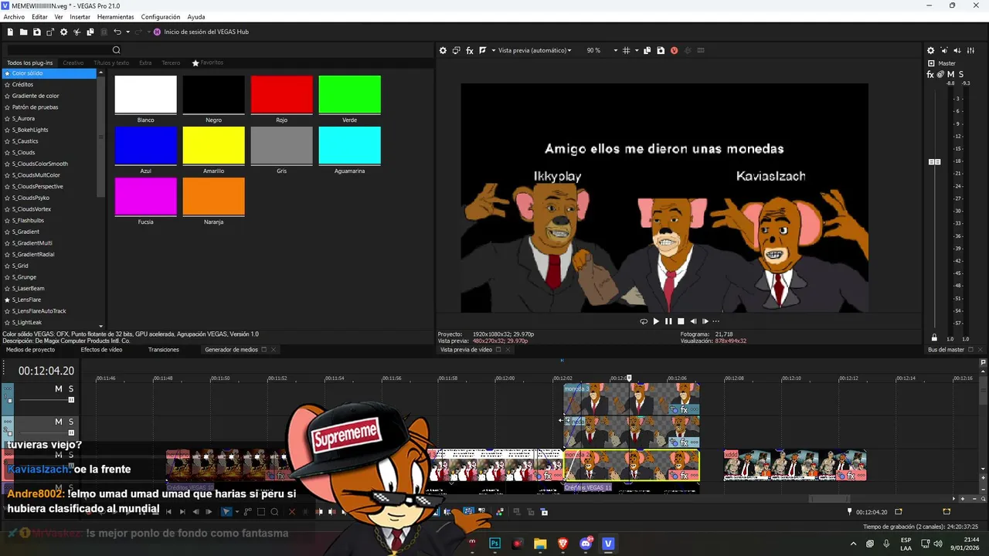This screenshot has width=989, height=556.
Task: Copy preview snapshot to clipboard
Action: [647, 50]
